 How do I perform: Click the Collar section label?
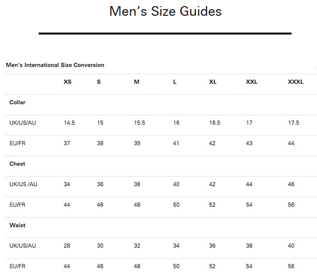pos(17,102)
